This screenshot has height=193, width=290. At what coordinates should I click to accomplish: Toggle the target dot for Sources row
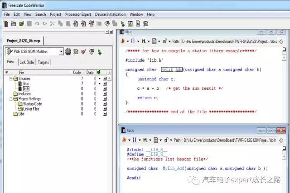(99, 78)
